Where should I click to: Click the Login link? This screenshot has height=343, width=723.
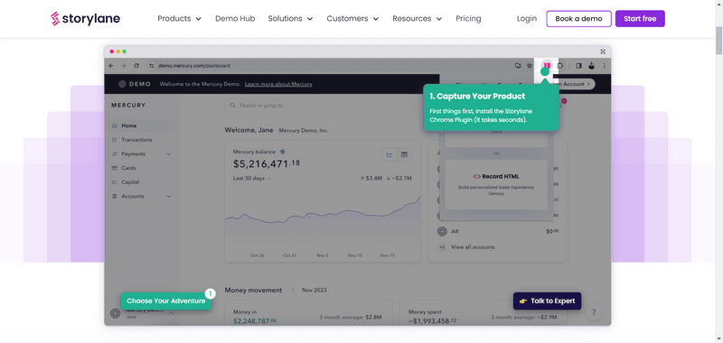coord(527,18)
